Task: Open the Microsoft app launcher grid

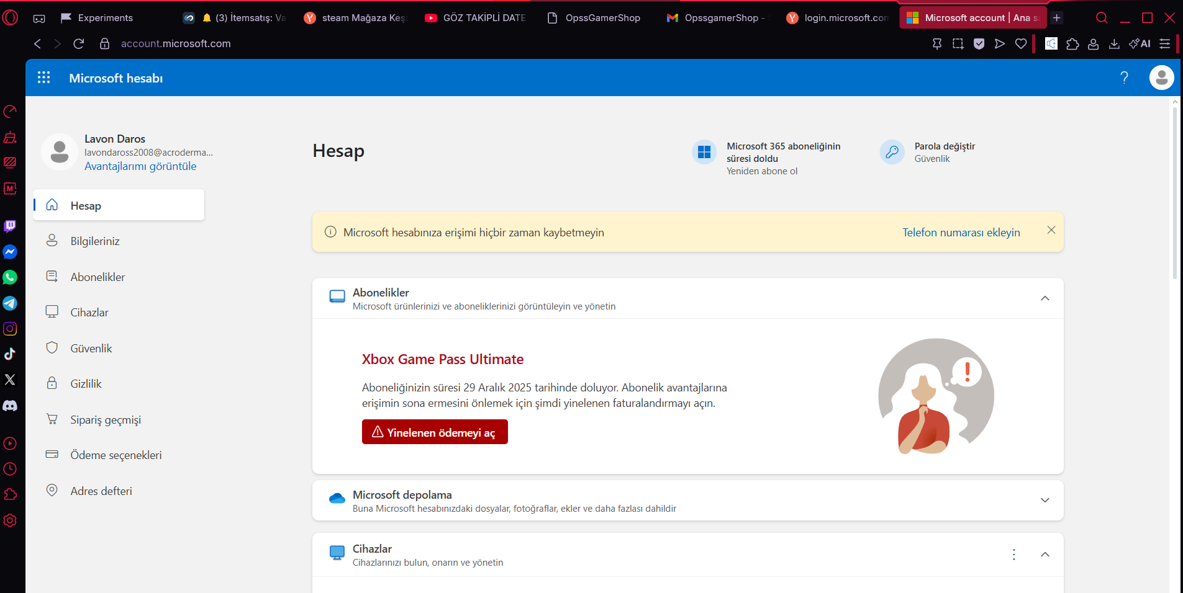Action: 43,78
